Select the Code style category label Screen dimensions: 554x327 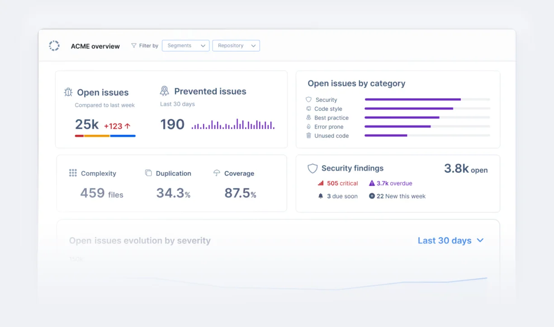click(328, 109)
